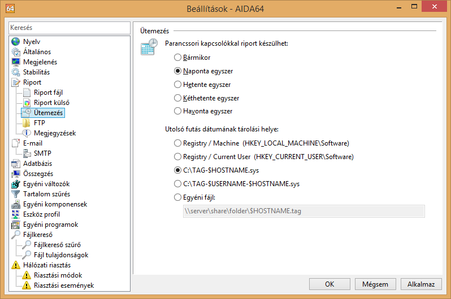The height and width of the screenshot is (299, 451).
Task: Select Registry / Machine storage option
Action: 178,143
